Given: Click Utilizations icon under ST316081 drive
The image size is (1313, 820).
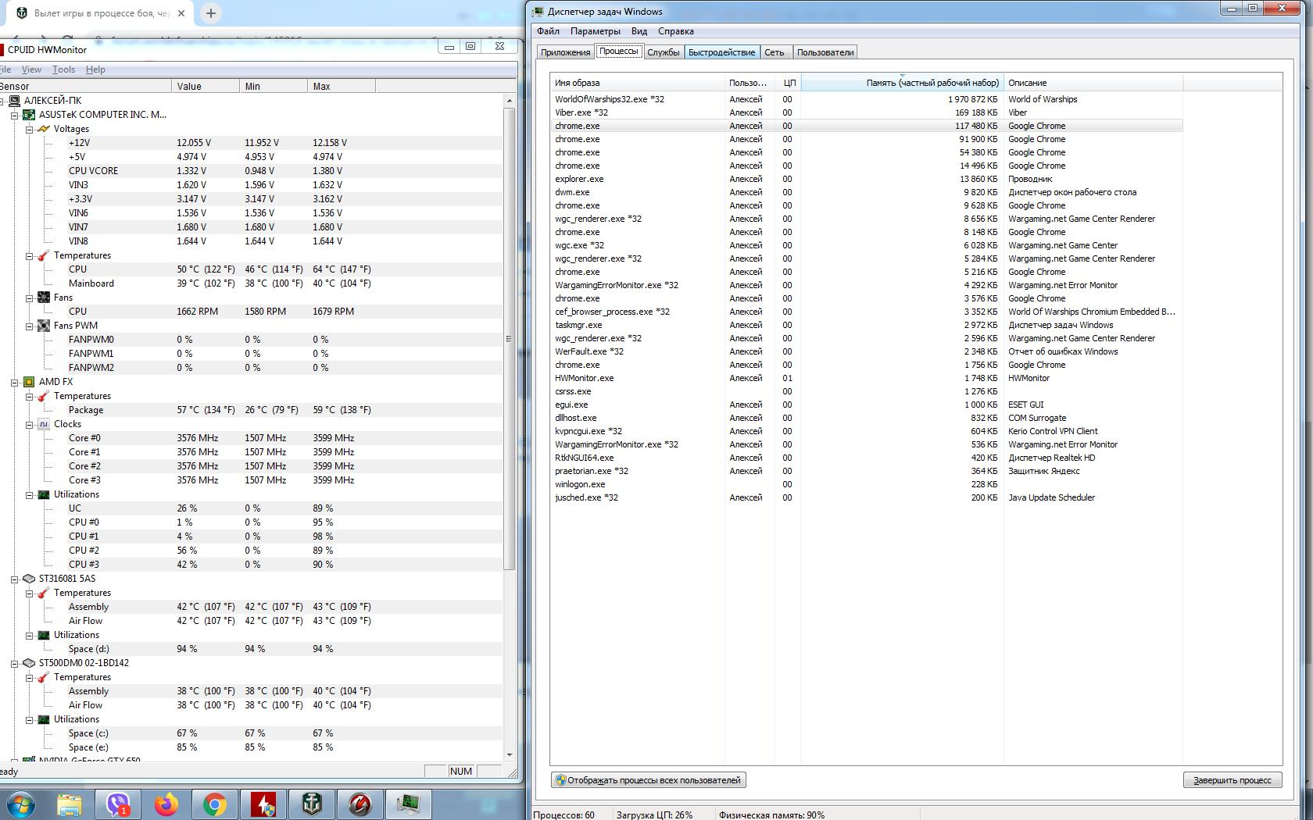Looking at the screenshot, I should [x=44, y=635].
